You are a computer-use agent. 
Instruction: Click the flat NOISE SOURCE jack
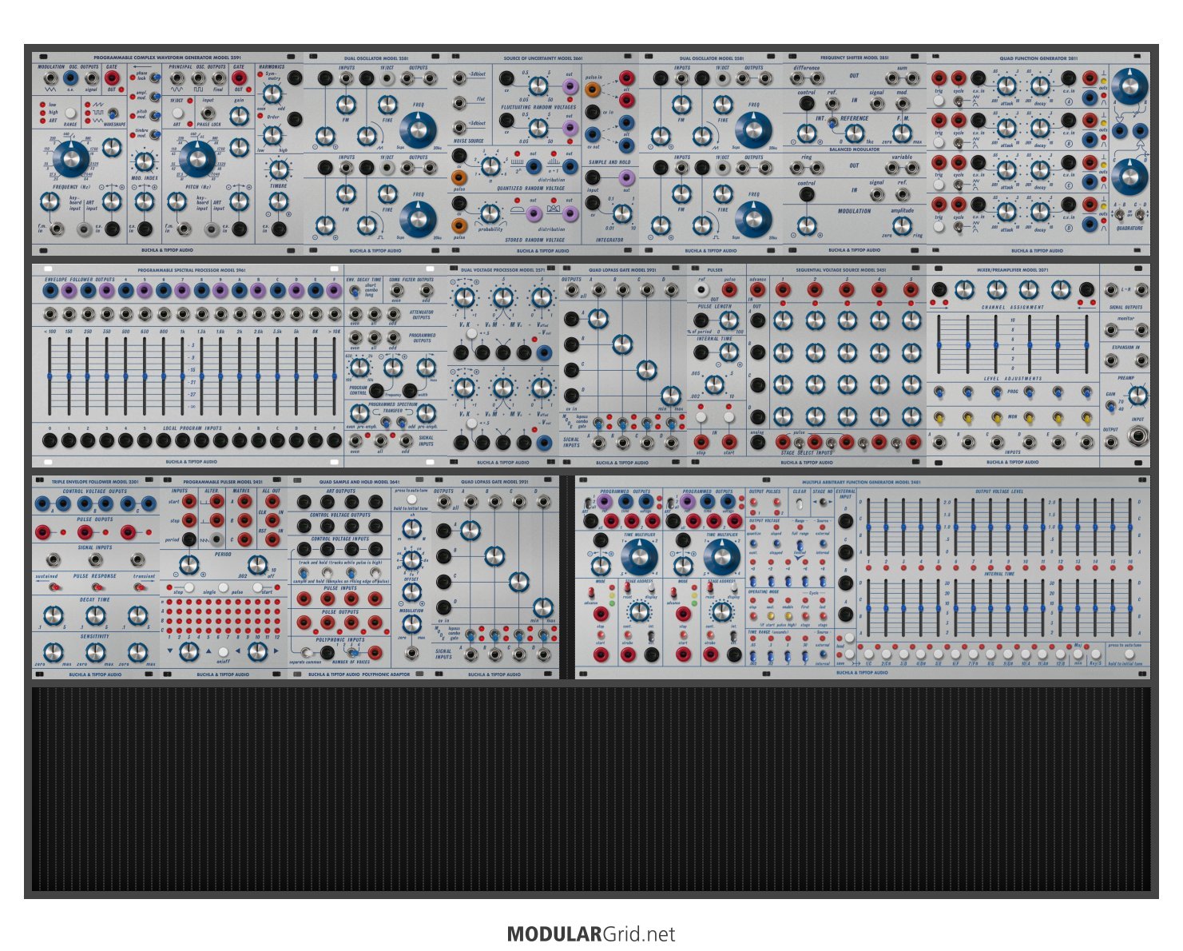[x=459, y=102]
